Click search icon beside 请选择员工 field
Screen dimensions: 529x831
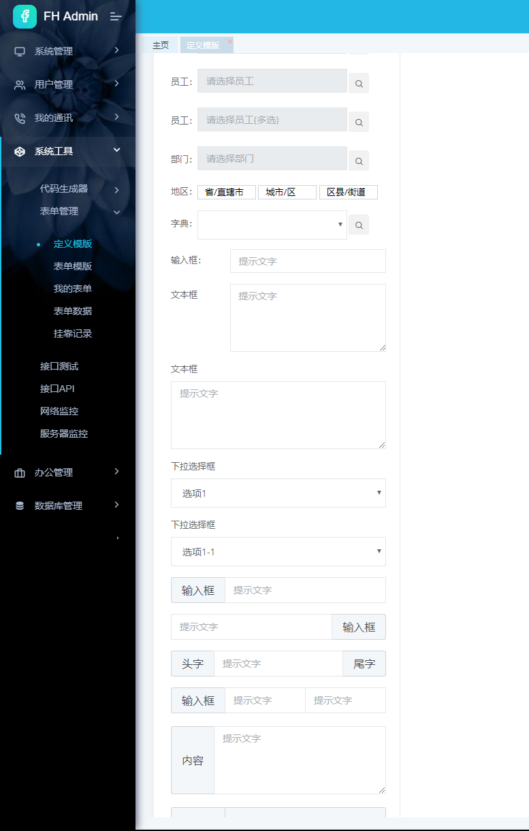point(359,84)
